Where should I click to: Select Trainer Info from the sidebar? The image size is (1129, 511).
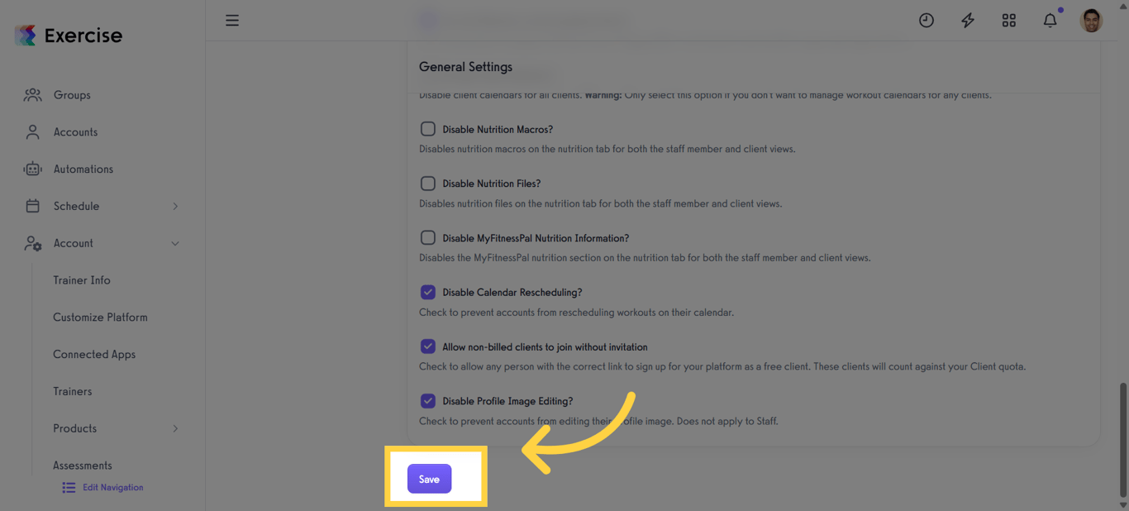82,280
